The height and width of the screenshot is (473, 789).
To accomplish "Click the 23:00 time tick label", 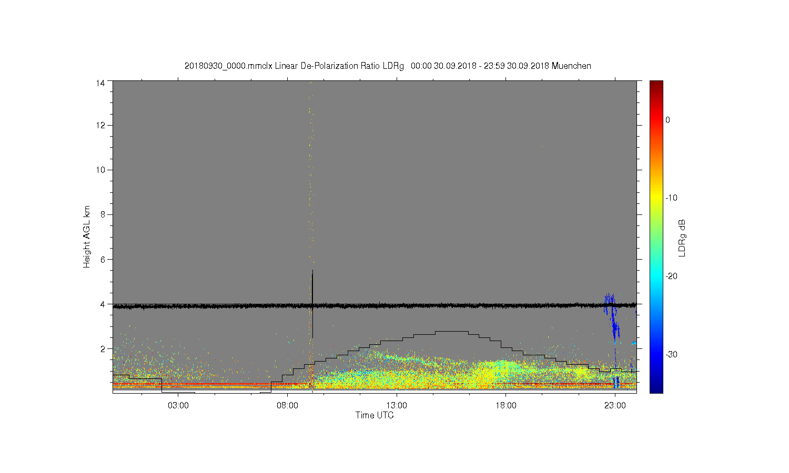I will click(x=615, y=406).
